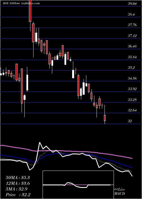The width and height of the screenshot is (142, 199).
Task: Click the 50MA : 35.3 readout
Action: click(x=18, y=178)
